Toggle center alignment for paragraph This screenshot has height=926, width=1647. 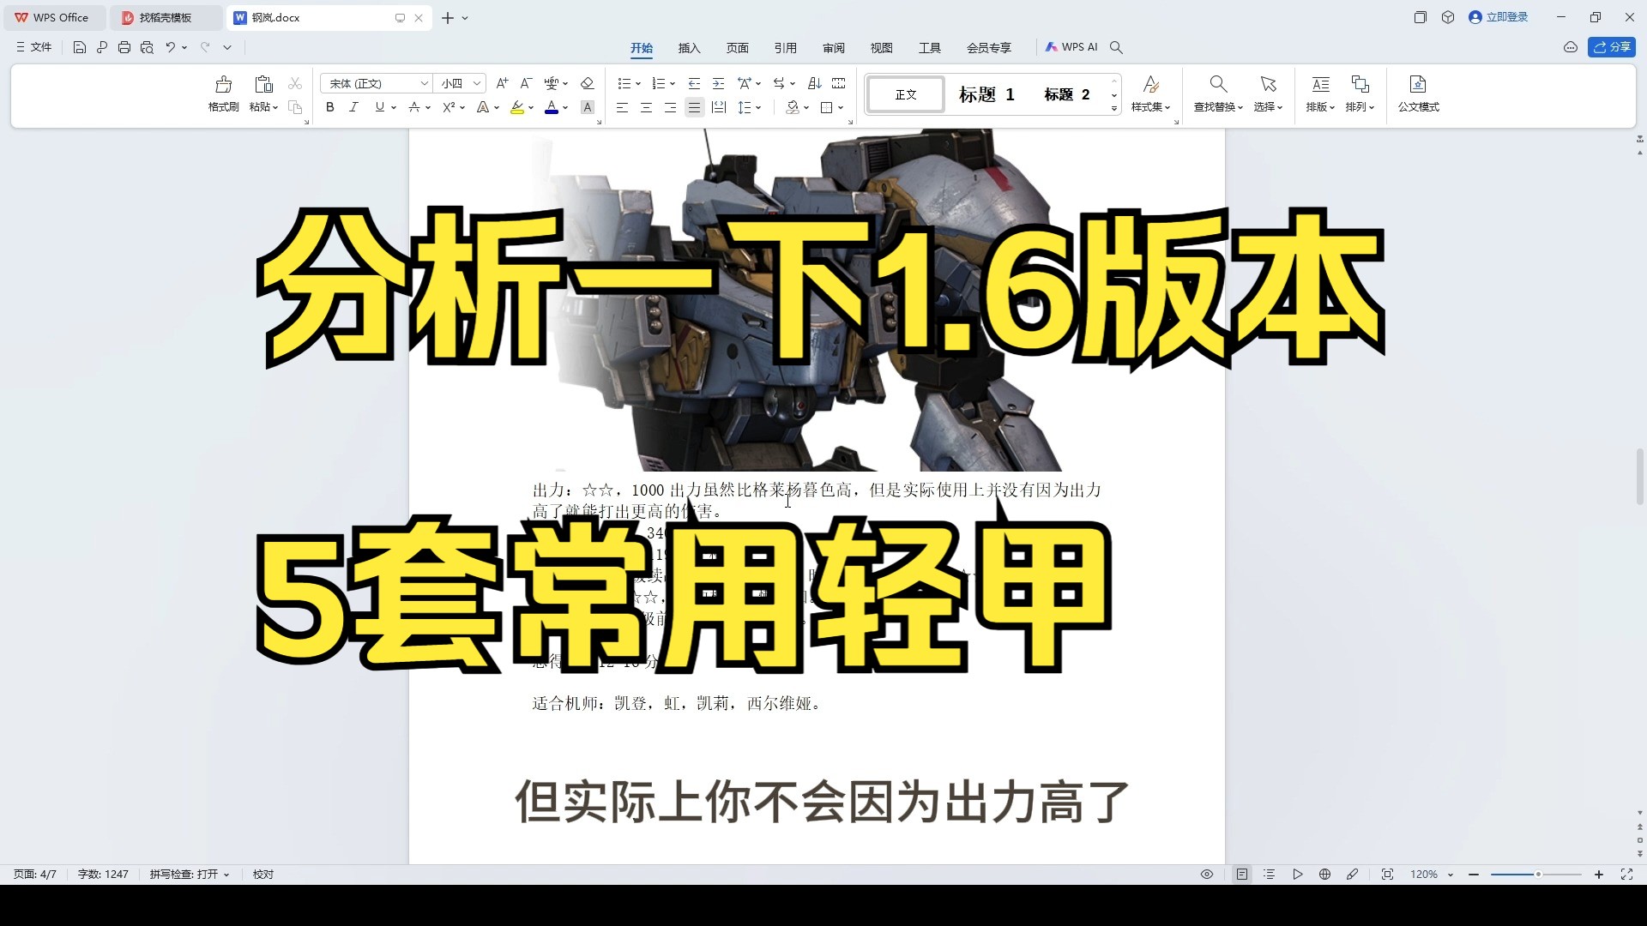click(646, 107)
